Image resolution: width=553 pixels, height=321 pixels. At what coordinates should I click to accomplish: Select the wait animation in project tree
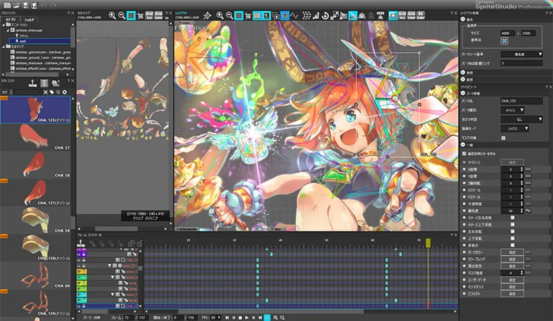[x=22, y=40]
